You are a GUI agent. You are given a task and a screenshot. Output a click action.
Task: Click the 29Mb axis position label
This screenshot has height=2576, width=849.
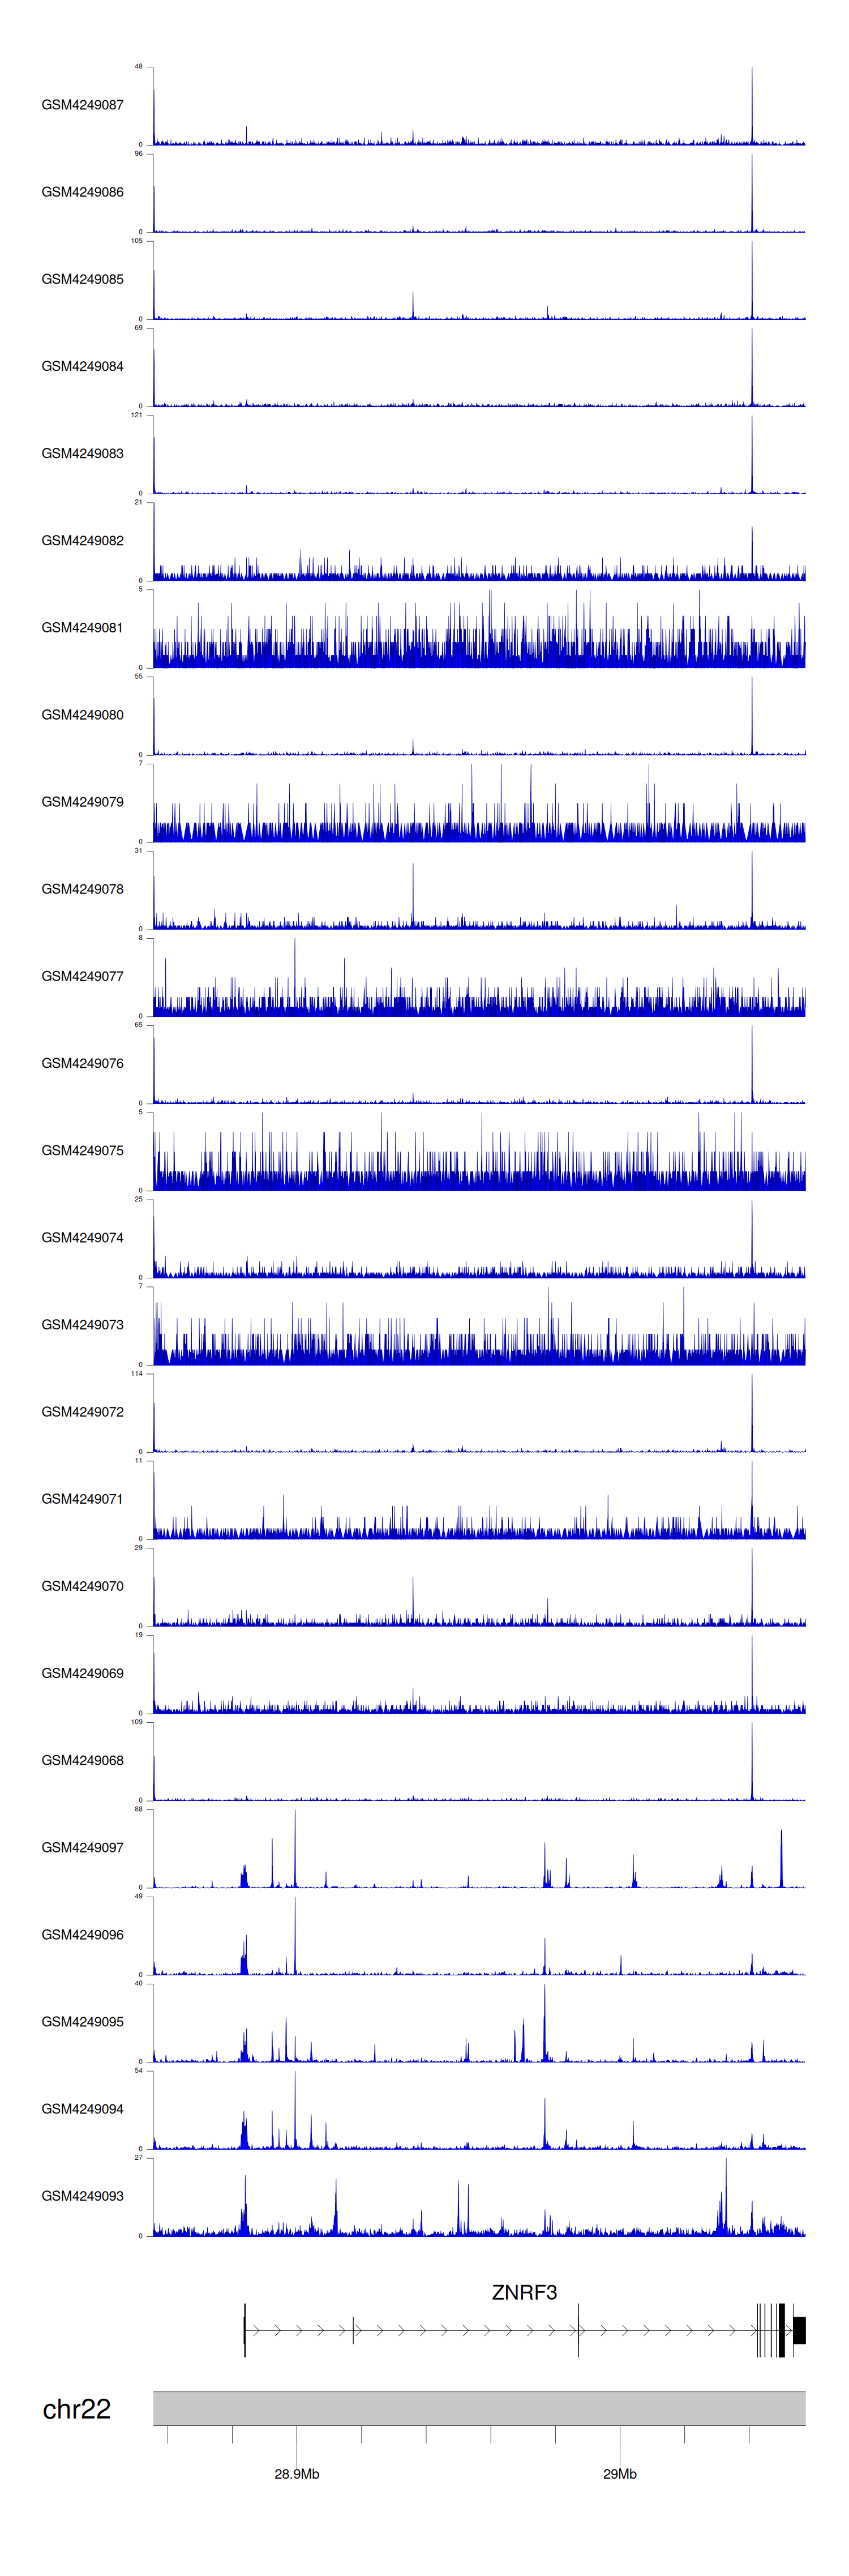pyautogui.click(x=619, y=2474)
